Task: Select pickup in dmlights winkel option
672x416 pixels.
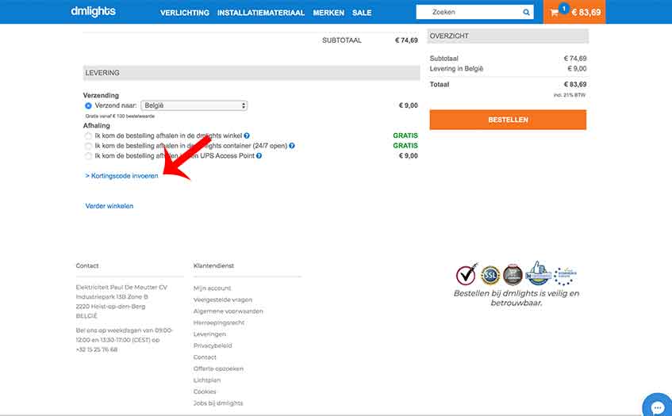Action: [88, 136]
